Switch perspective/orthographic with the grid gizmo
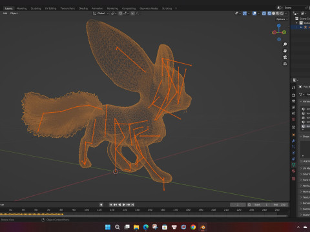310x232 pixels. [x=285, y=64]
